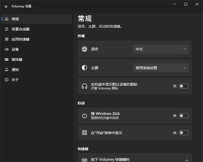Click the bell icon beside 通知
Screen dimensions: 203x162
[x=7, y=70]
